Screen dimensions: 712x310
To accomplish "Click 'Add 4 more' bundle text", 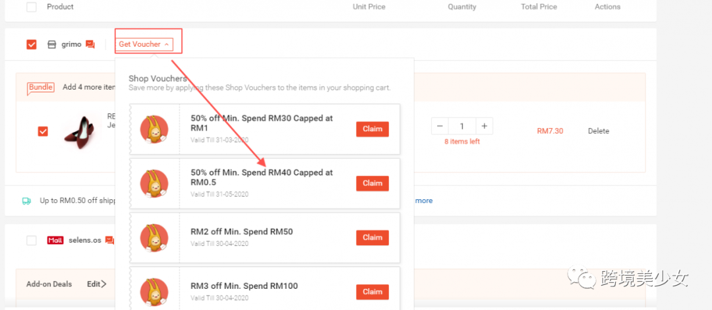I will [x=89, y=87].
